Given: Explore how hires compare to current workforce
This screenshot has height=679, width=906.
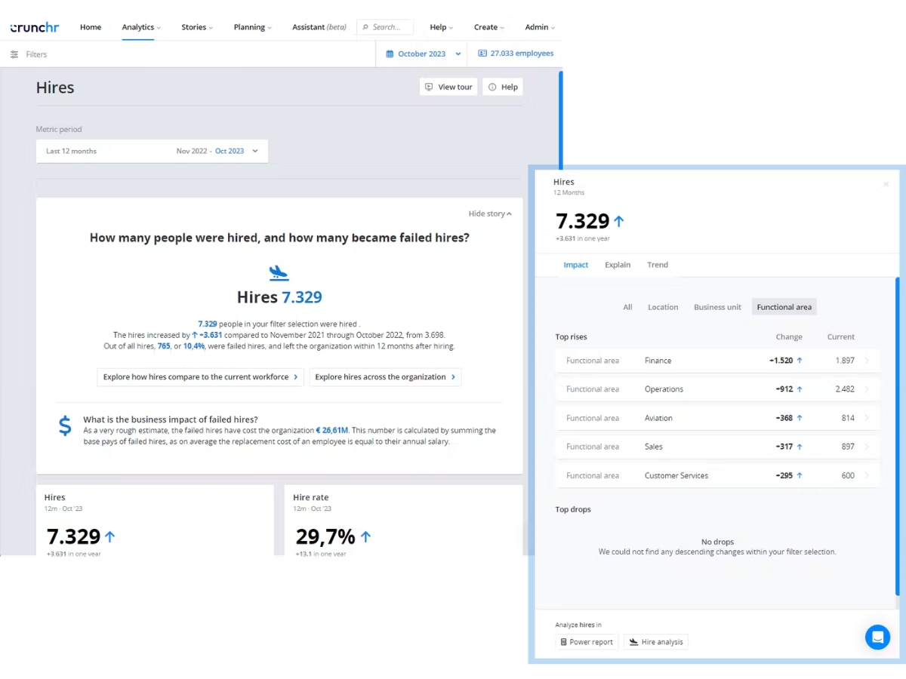Looking at the screenshot, I should click(201, 377).
